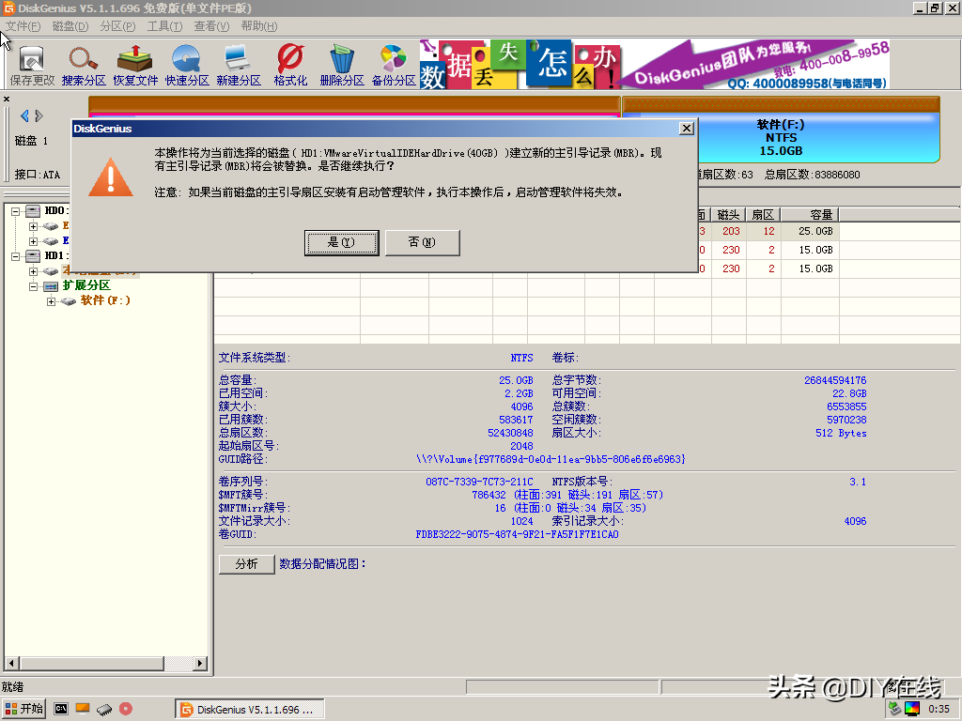Start 快速分区 quick partitioning

click(186, 63)
